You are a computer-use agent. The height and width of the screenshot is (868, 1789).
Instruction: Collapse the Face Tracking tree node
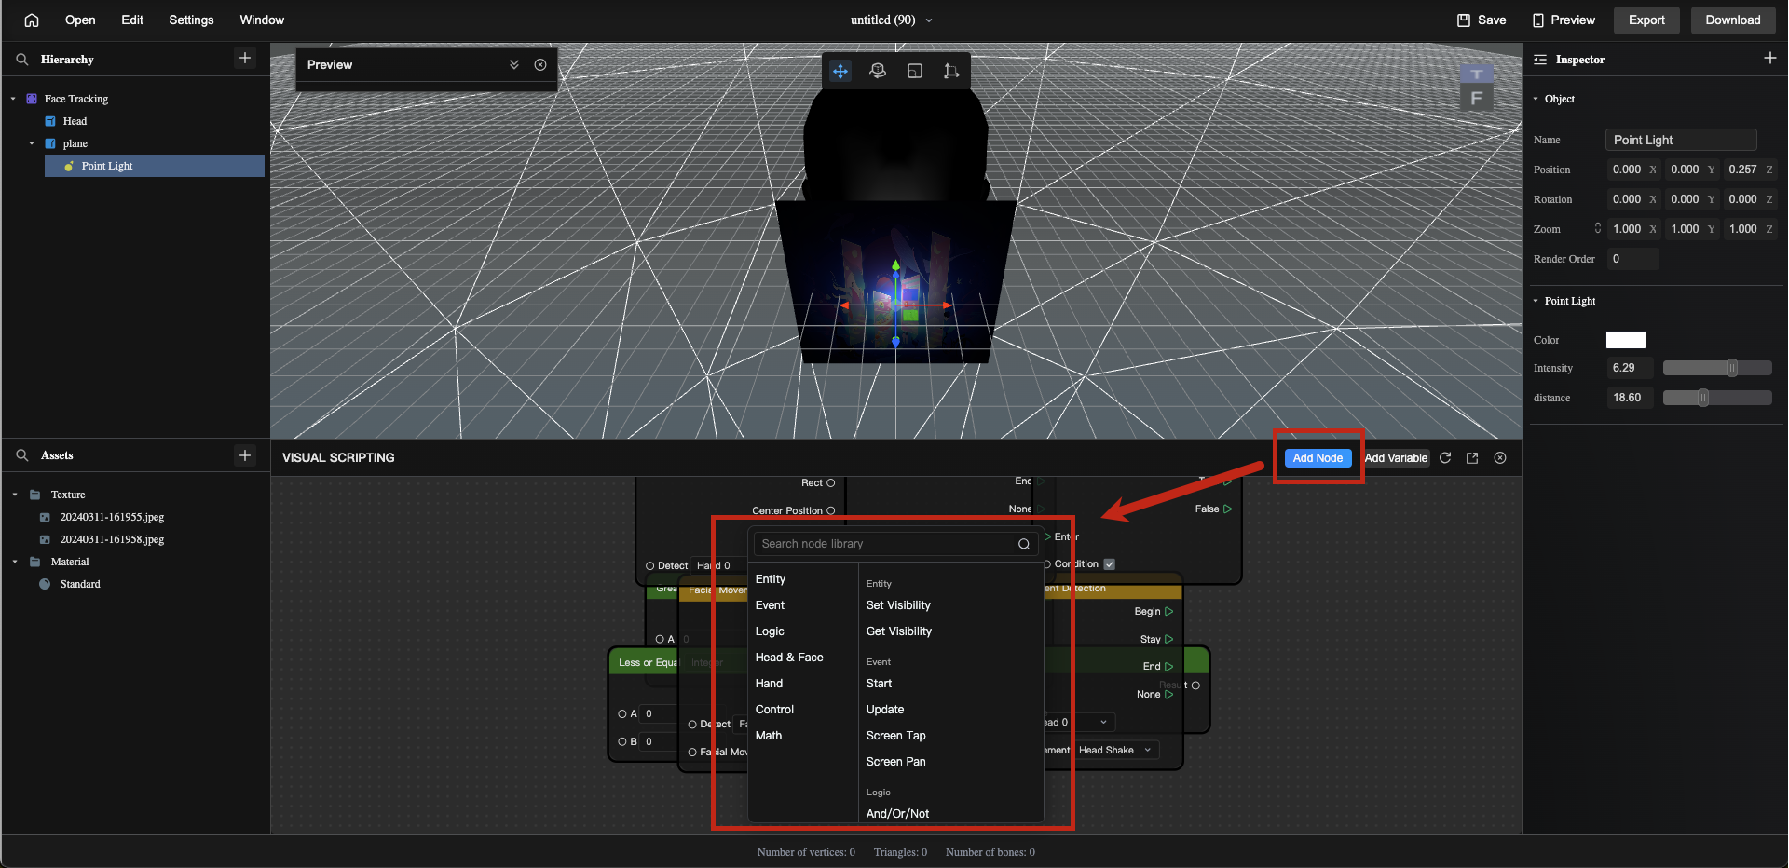coord(13,99)
